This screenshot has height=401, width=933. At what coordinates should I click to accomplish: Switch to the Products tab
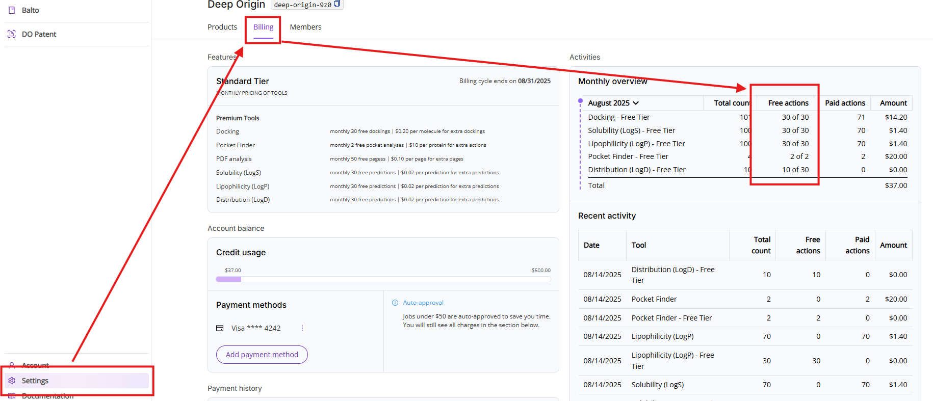point(222,27)
